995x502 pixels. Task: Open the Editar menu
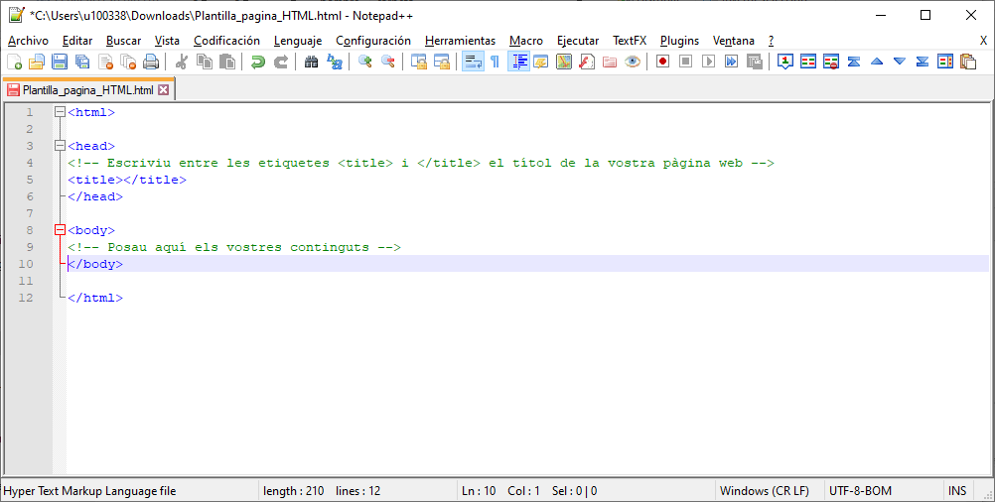tap(77, 41)
